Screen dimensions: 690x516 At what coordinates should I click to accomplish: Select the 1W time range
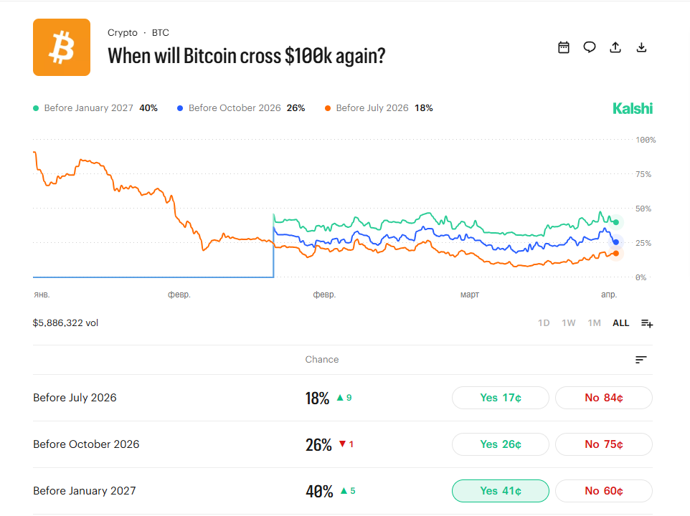tap(569, 323)
